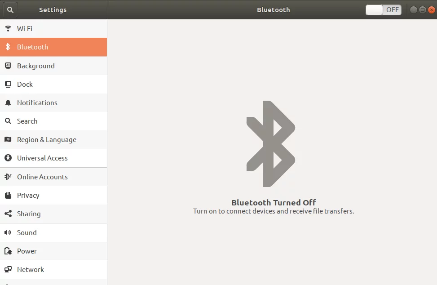Open Wi-Fi settings panel
Viewport: 437px width, 285px height.
pyautogui.click(x=53, y=28)
